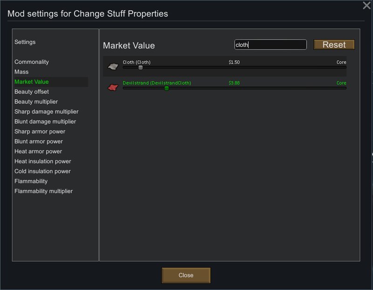
Task: Open Sharp armor power settings
Action: [40, 132]
